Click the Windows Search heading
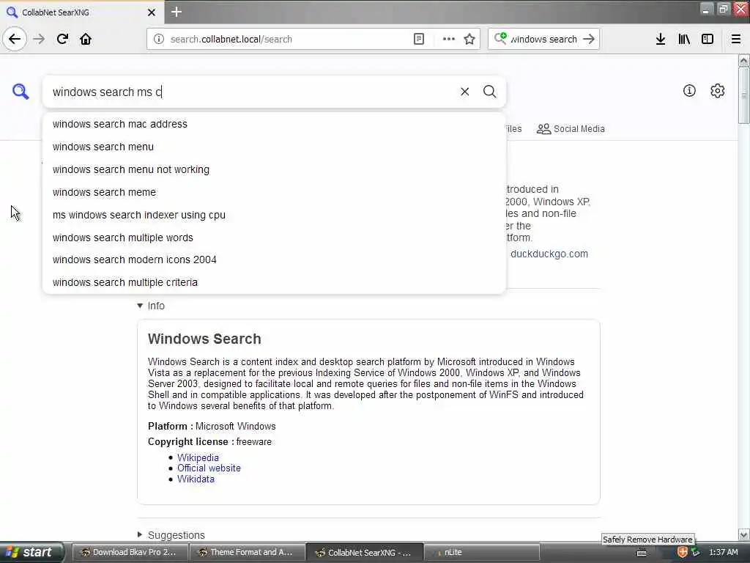 pos(204,339)
